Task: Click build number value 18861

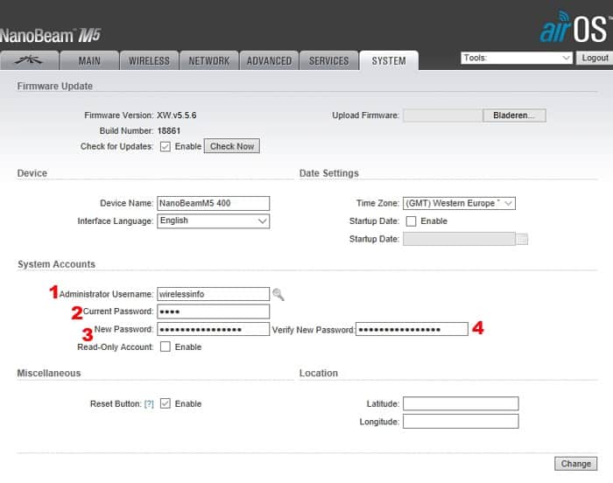Action: click(169, 131)
